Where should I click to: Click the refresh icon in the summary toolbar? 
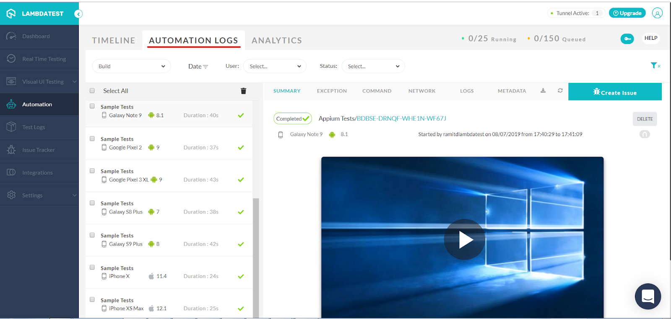(560, 90)
